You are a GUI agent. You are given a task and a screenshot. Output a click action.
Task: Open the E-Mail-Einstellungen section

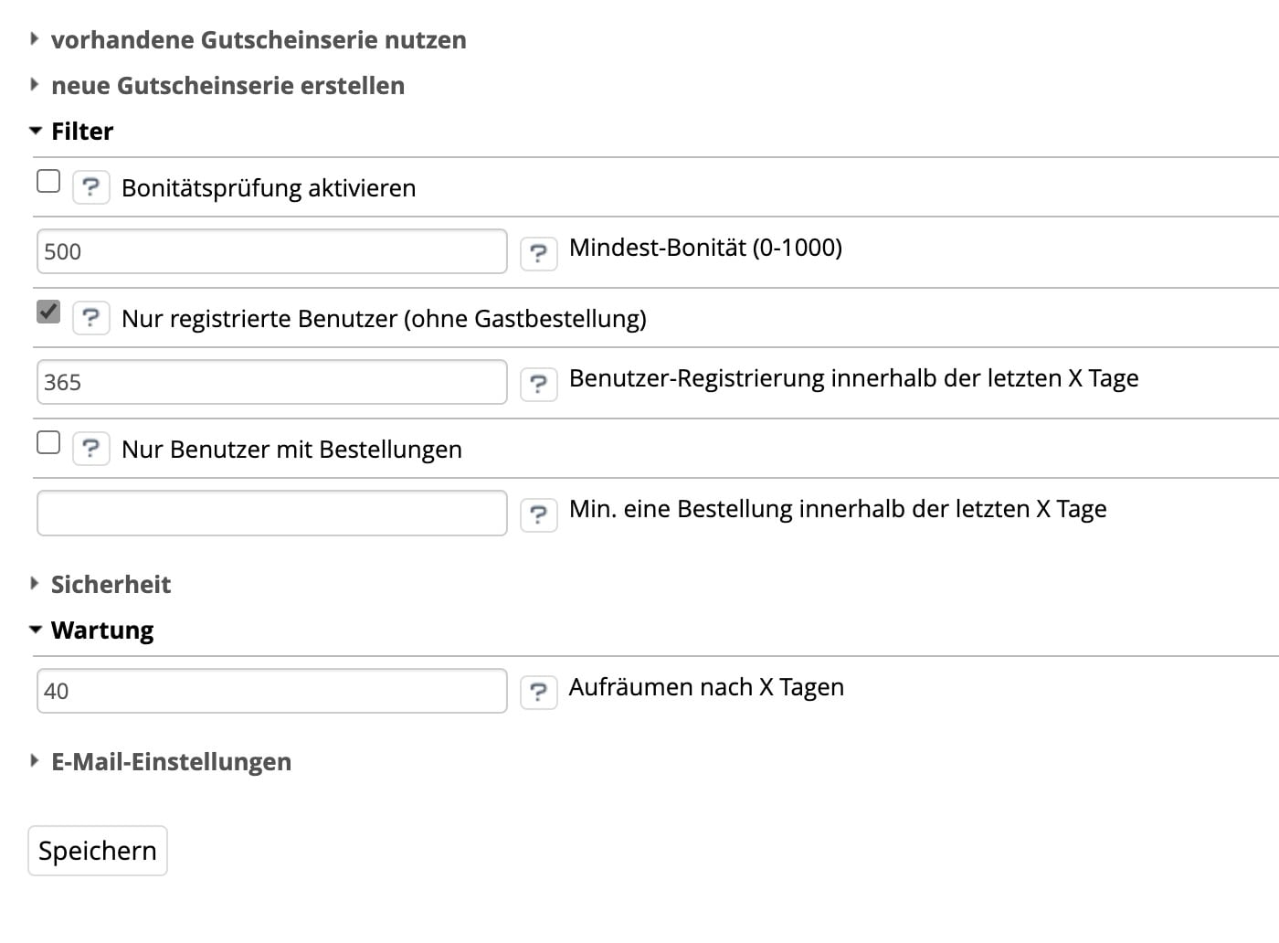pos(171,762)
